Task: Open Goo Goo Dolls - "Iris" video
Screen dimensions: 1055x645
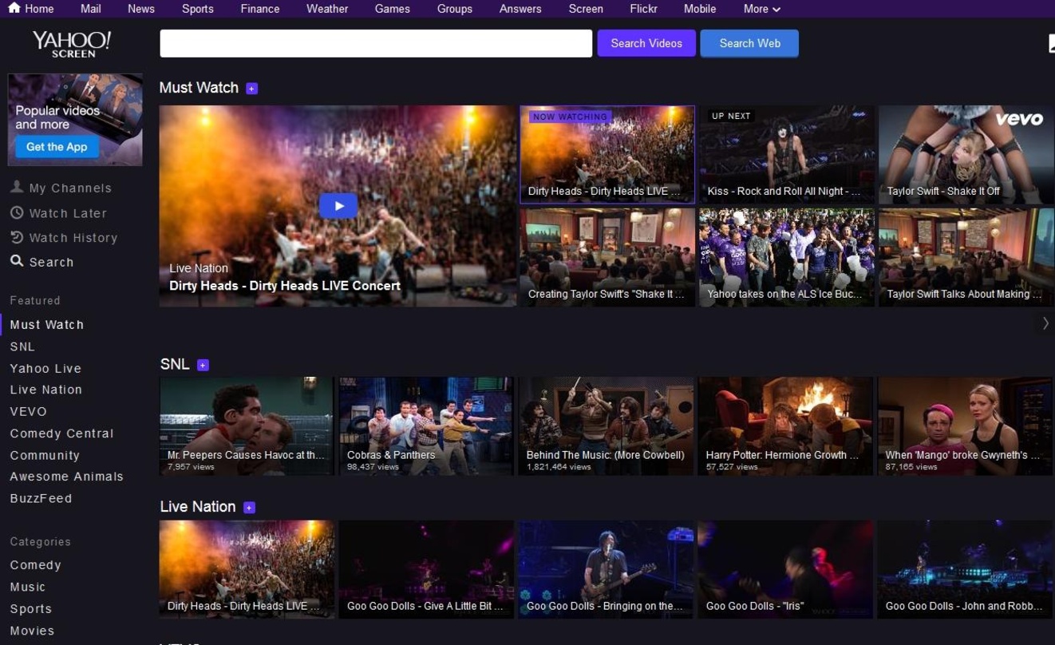Action: pos(785,569)
